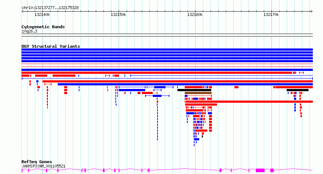Click the blue variant bar at cluster bottom
323x174 pixels.
tap(196, 139)
